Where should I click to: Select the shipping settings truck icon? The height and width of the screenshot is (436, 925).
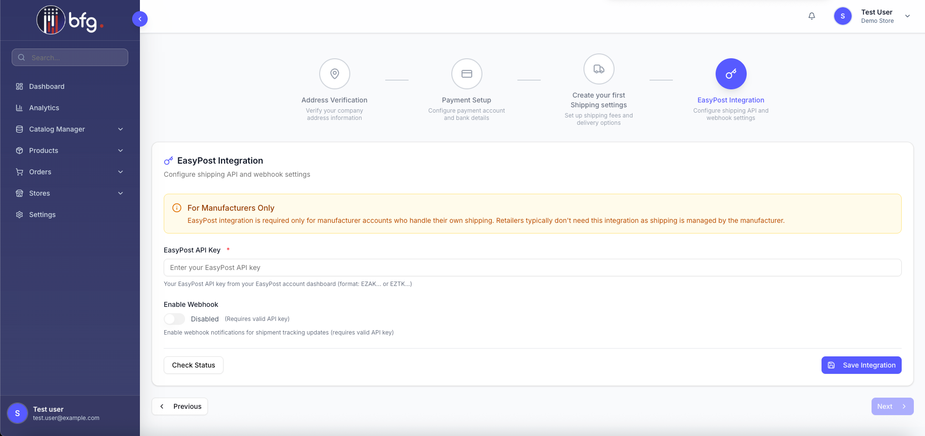(x=599, y=69)
